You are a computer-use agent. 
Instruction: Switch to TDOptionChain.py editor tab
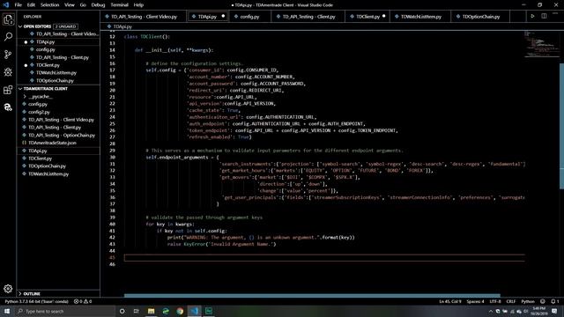pos(480,17)
